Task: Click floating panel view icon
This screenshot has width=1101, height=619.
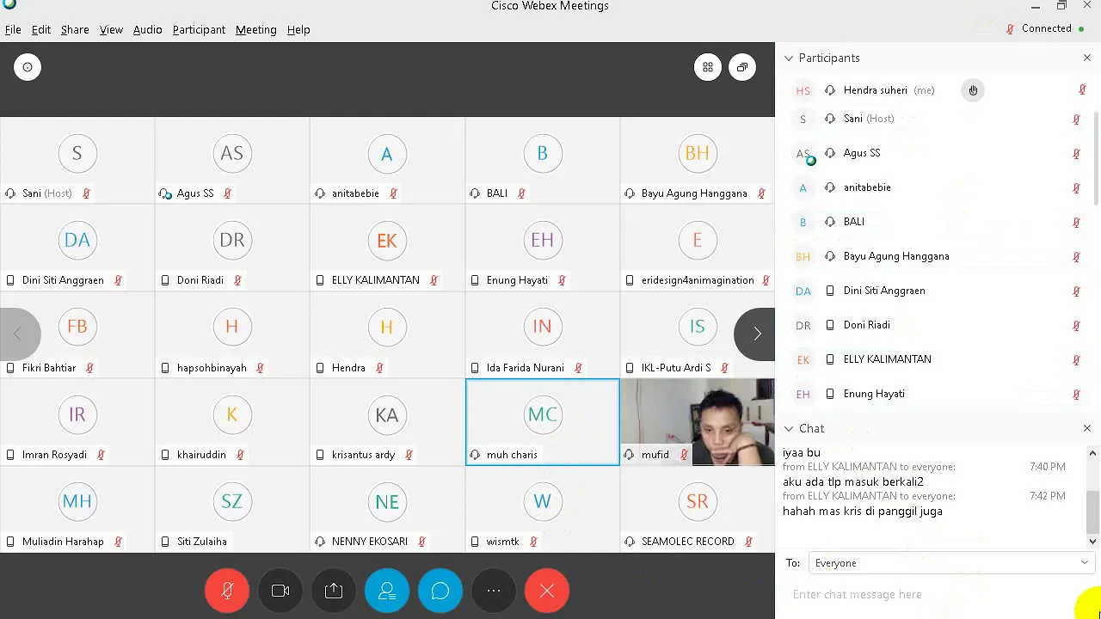Action: 742,67
